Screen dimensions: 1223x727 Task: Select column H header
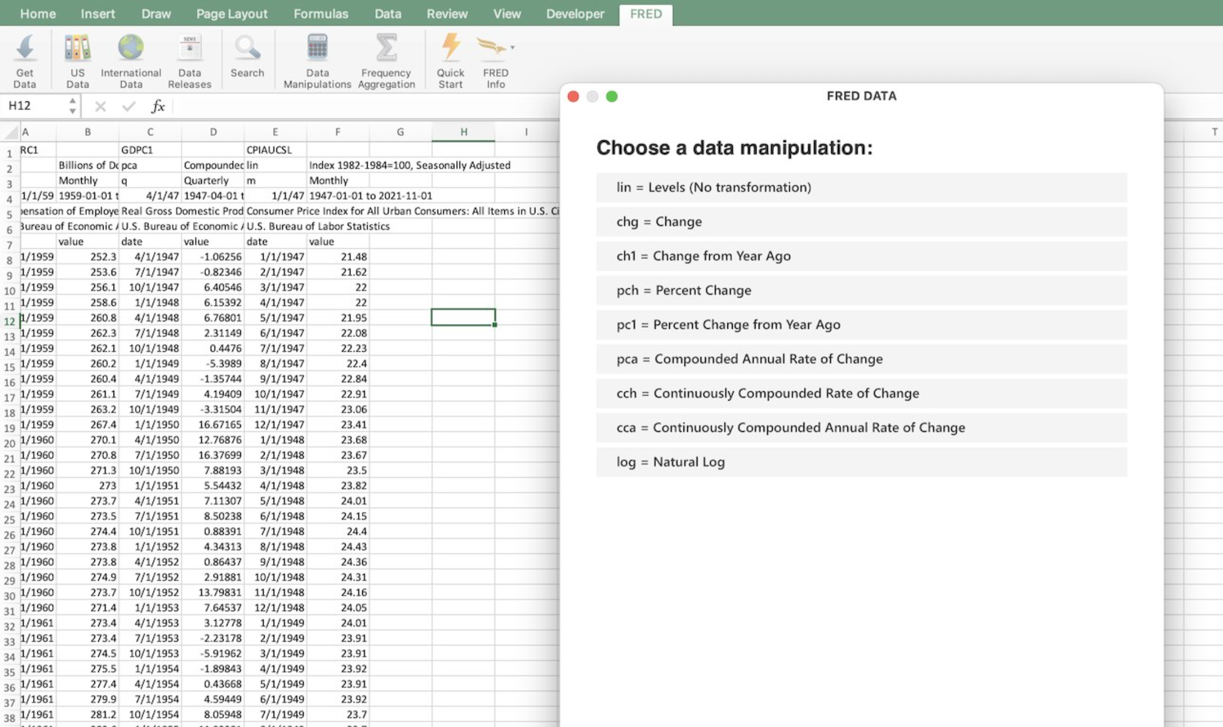[463, 132]
